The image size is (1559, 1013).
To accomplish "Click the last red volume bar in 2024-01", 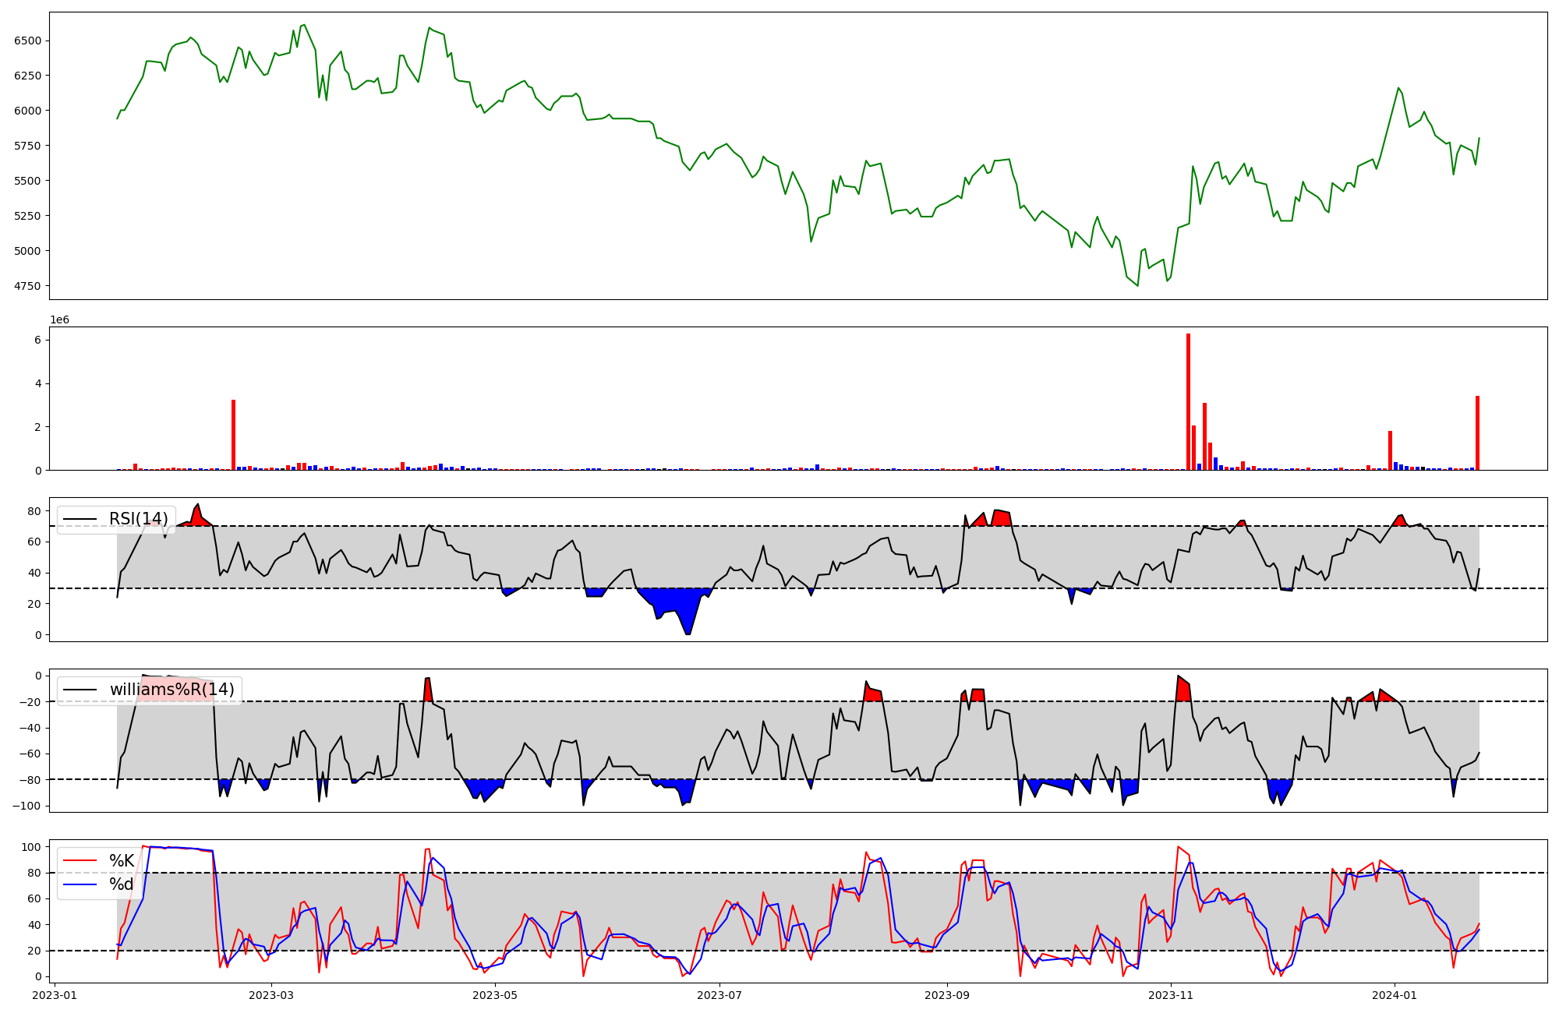I will pos(1477,433).
